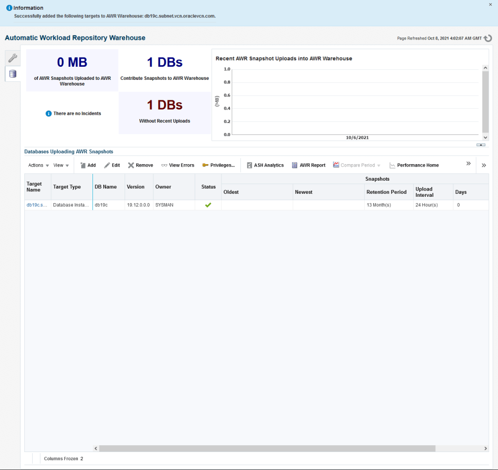The height and width of the screenshot is (470, 498).
Task: Open Privileges key icon
Action: [219, 165]
